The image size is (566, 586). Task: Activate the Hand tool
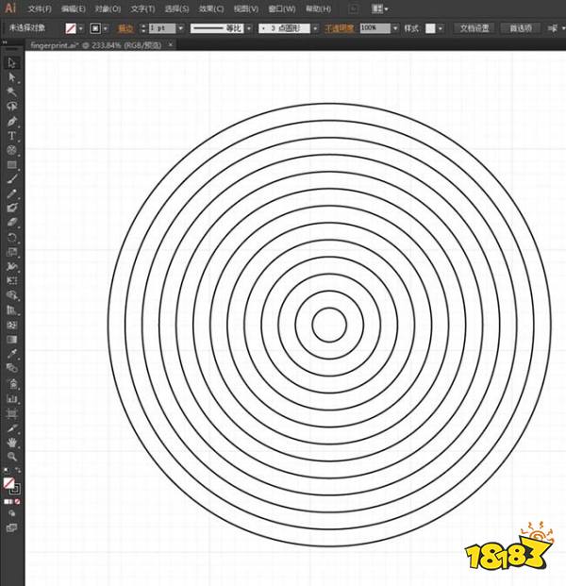point(12,442)
